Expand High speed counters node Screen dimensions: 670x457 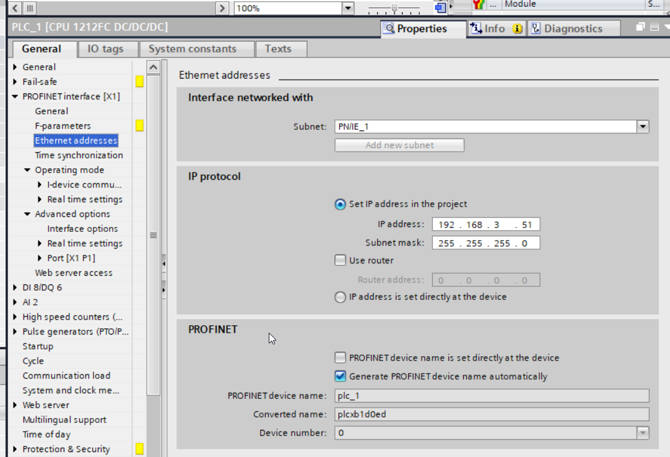(15, 317)
